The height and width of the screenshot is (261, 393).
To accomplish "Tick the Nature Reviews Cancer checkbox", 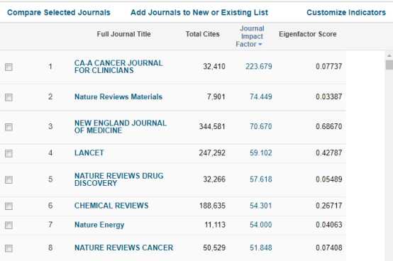I will (9, 248).
